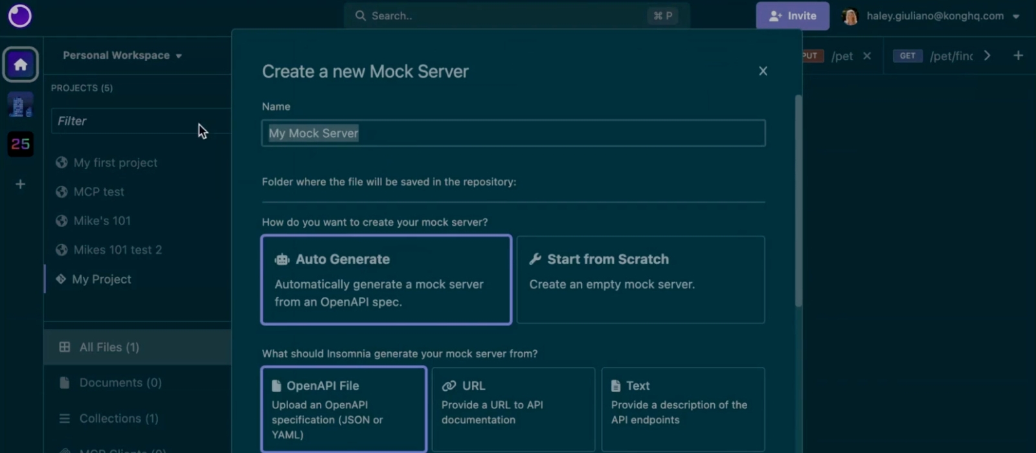Select OpenAPI File as source
Screen dimensions: 1036x453
(x=344, y=409)
